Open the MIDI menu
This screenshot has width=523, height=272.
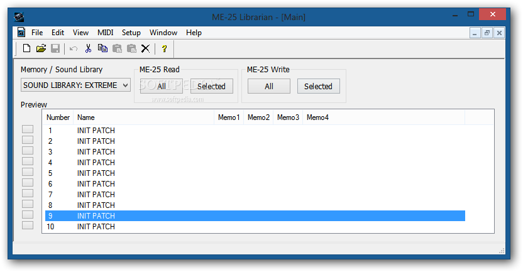(106, 33)
